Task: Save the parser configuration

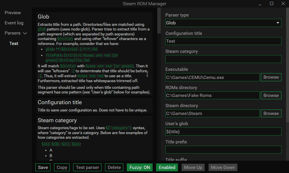Action: pyautogui.click(x=43, y=167)
